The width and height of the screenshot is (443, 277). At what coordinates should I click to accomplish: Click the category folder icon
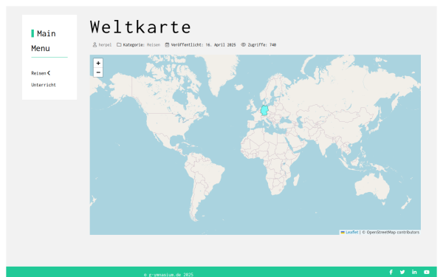click(x=119, y=44)
